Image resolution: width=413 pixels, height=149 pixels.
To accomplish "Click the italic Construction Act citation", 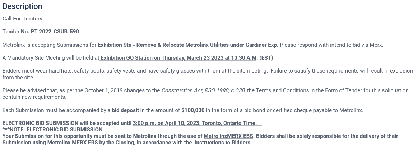I will pyautogui.click(x=203, y=90).
